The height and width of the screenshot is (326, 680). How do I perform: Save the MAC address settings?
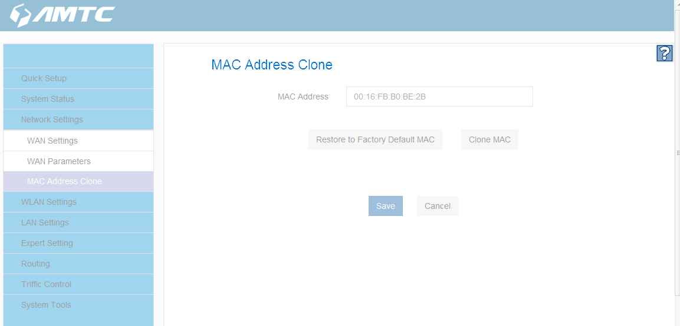[386, 206]
